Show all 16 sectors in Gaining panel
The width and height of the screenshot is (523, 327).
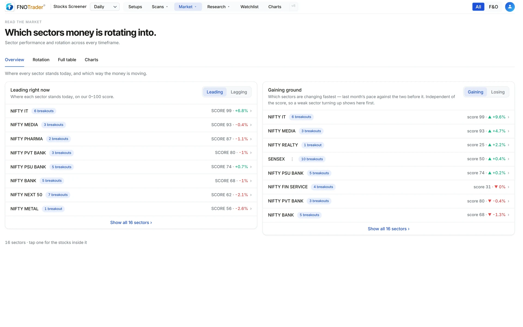click(x=388, y=229)
